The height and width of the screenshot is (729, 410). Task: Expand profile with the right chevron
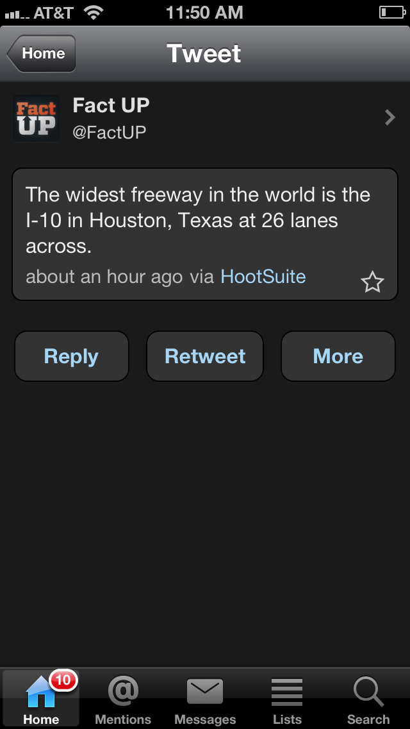click(x=389, y=117)
